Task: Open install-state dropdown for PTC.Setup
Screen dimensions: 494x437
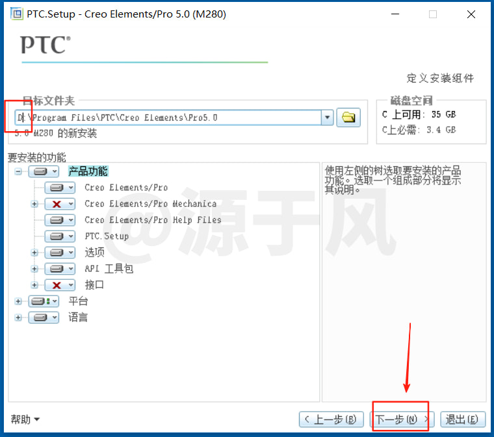Action: coord(60,236)
